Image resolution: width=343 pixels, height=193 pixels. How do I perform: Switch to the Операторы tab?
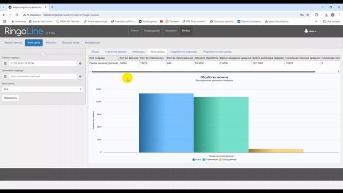(138, 52)
